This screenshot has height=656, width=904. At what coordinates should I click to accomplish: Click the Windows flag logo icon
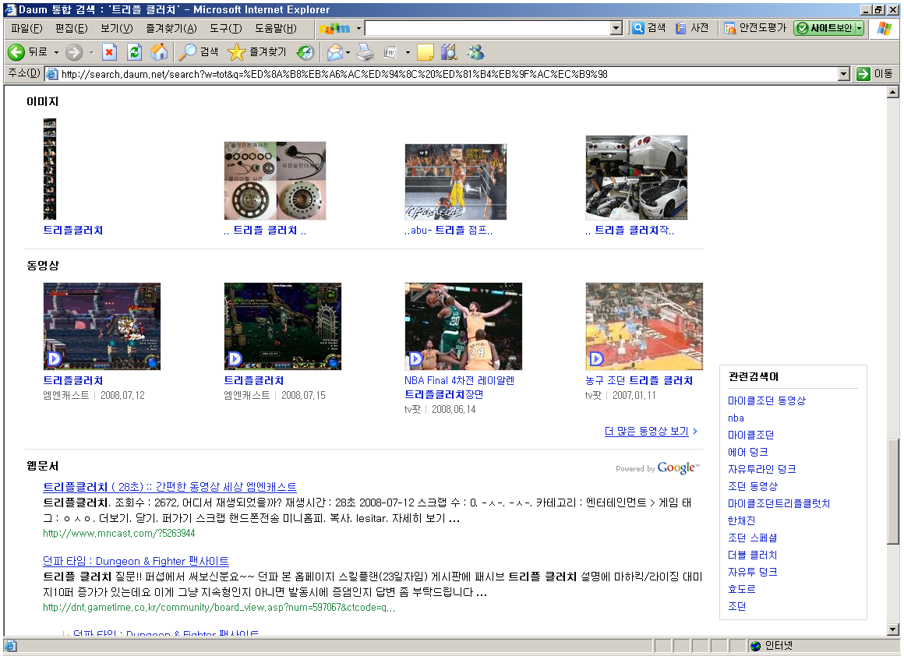coord(885,28)
